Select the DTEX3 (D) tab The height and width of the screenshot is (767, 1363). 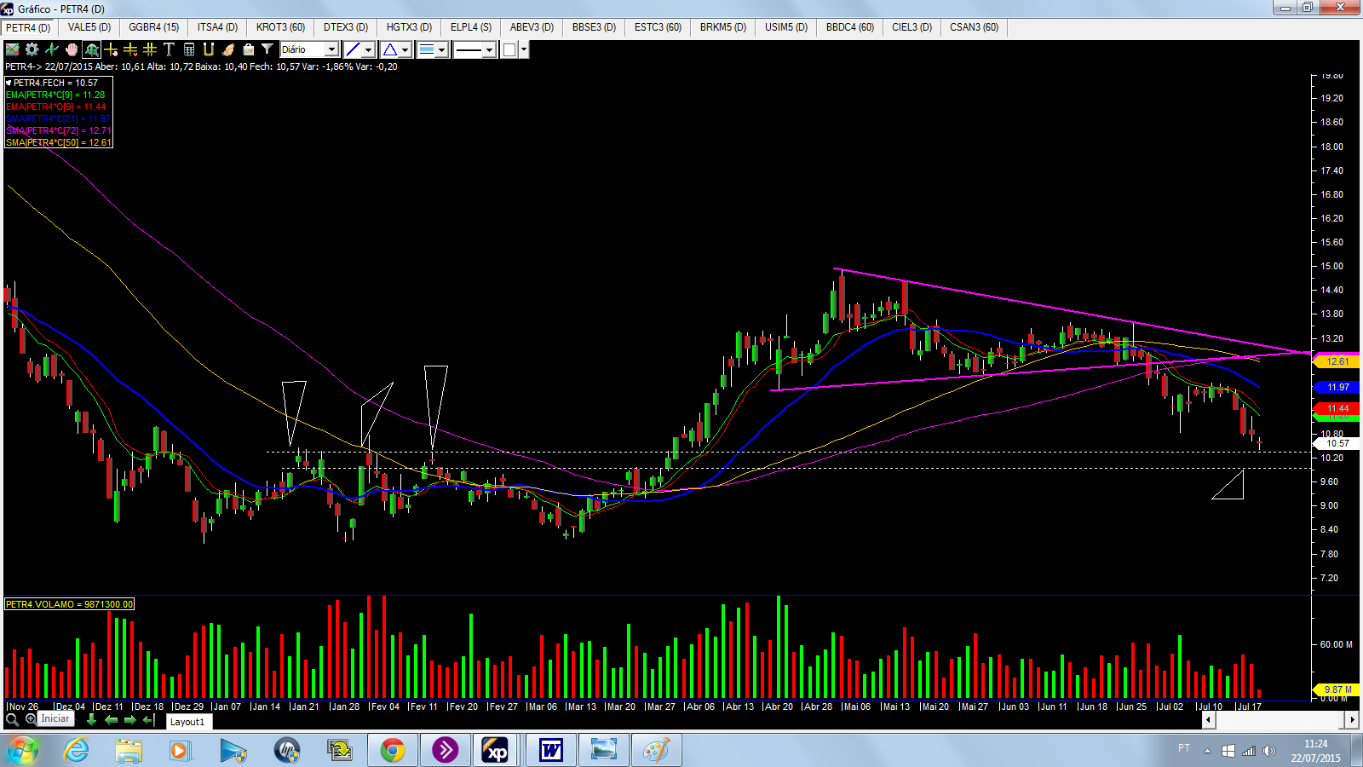point(346,27)
